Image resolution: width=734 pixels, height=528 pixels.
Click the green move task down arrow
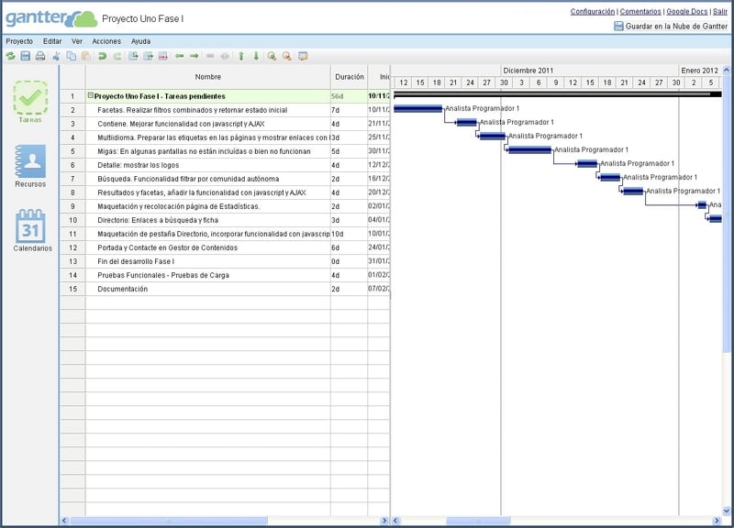(256, 56)
